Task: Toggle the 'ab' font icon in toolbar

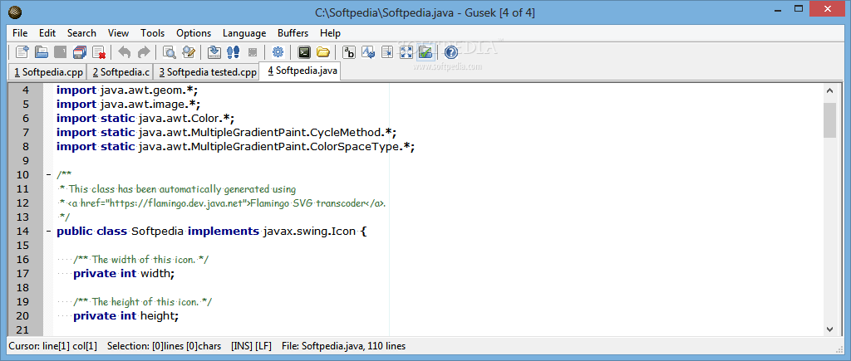Action: pyautogui.click(x=350, y=52)
